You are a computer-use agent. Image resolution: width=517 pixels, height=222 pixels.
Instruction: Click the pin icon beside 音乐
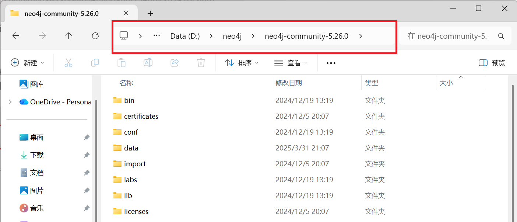pos(87,208)
